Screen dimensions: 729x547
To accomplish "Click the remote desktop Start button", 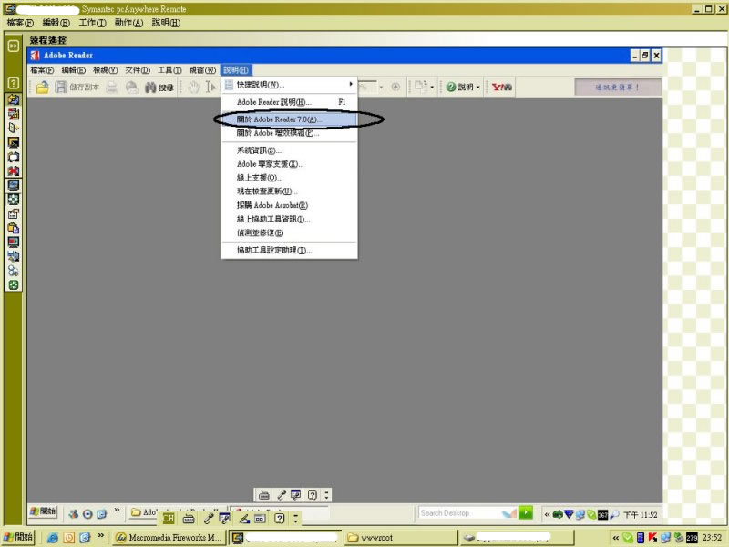I will point(43,511).
